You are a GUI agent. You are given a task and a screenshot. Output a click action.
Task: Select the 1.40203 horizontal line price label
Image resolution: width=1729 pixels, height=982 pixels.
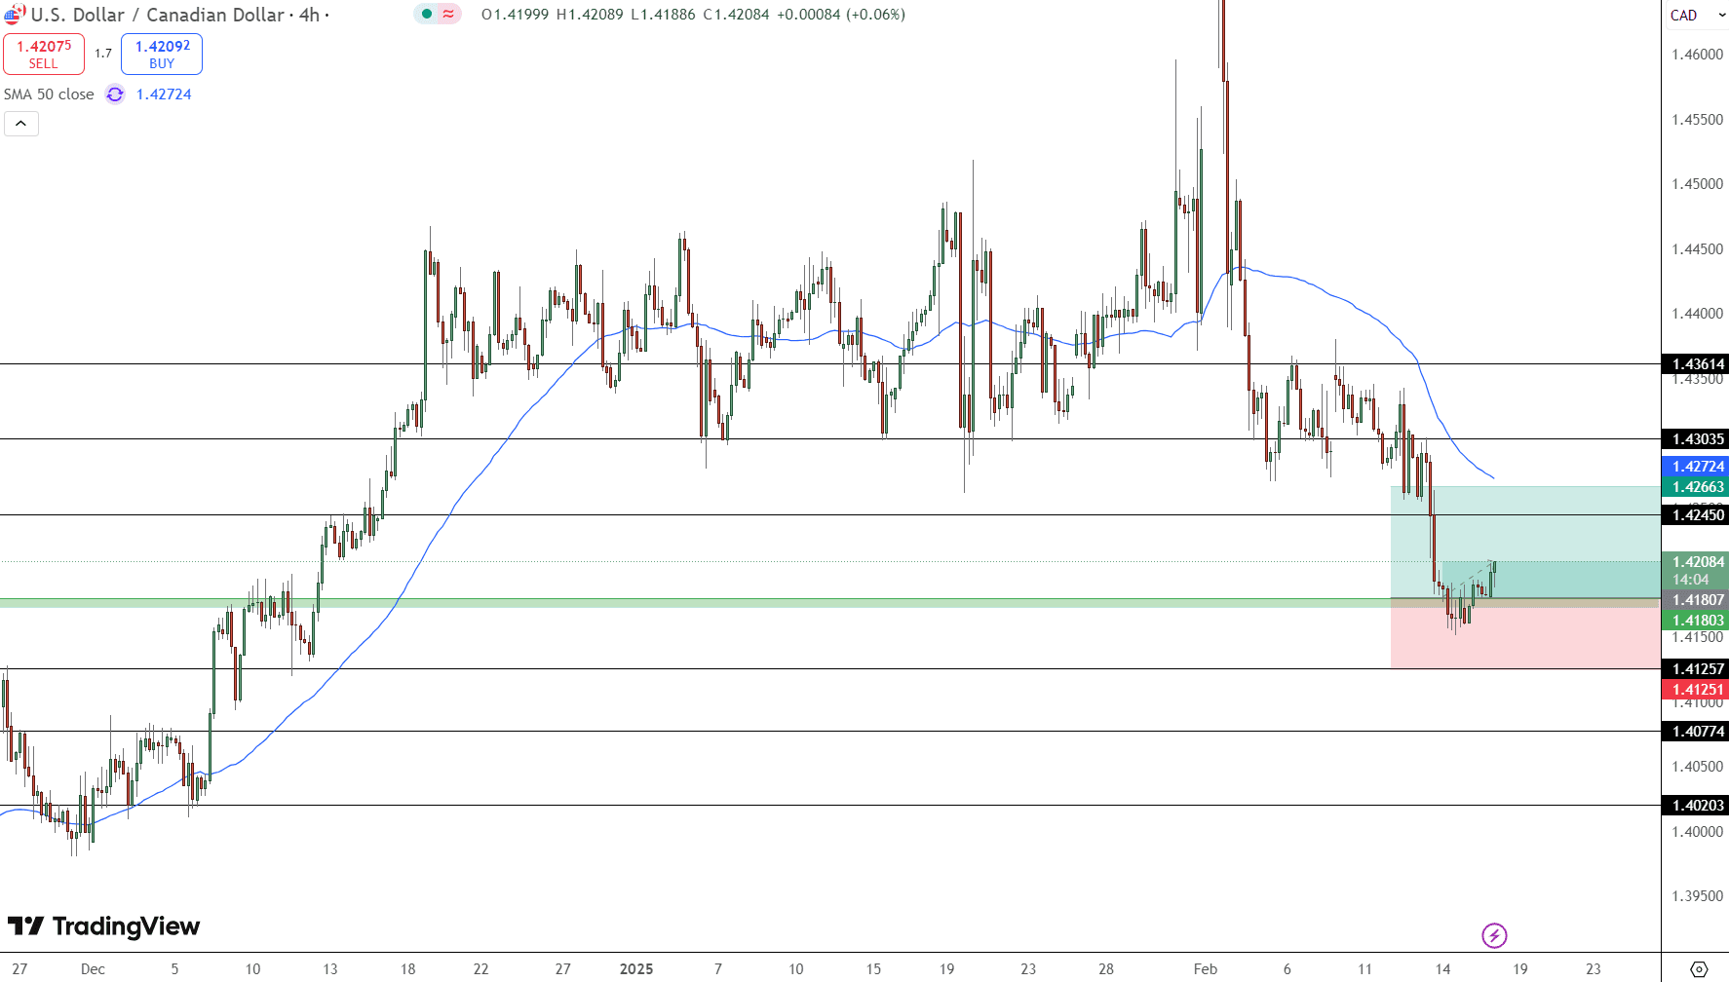point(1696,806)
